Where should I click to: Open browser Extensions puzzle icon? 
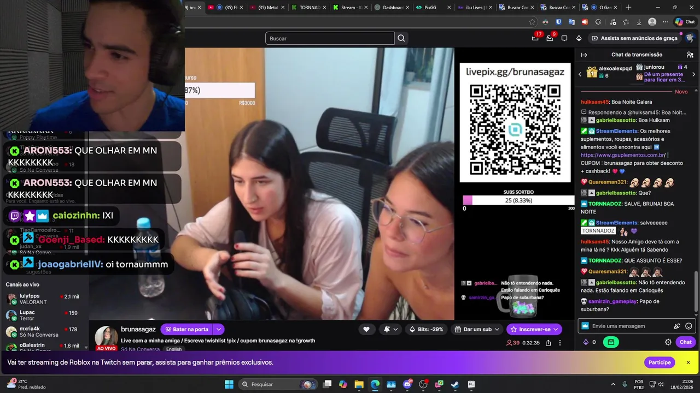[598, 22]
